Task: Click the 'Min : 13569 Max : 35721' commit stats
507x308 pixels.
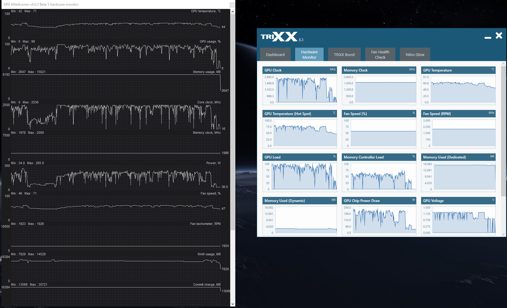Action: pos(29,284)
